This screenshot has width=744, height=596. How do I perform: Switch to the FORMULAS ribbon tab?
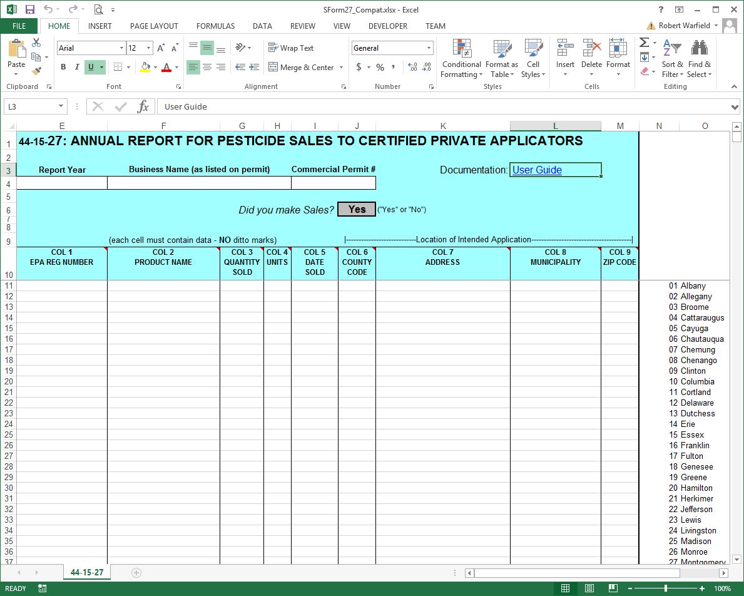point(215,26)
